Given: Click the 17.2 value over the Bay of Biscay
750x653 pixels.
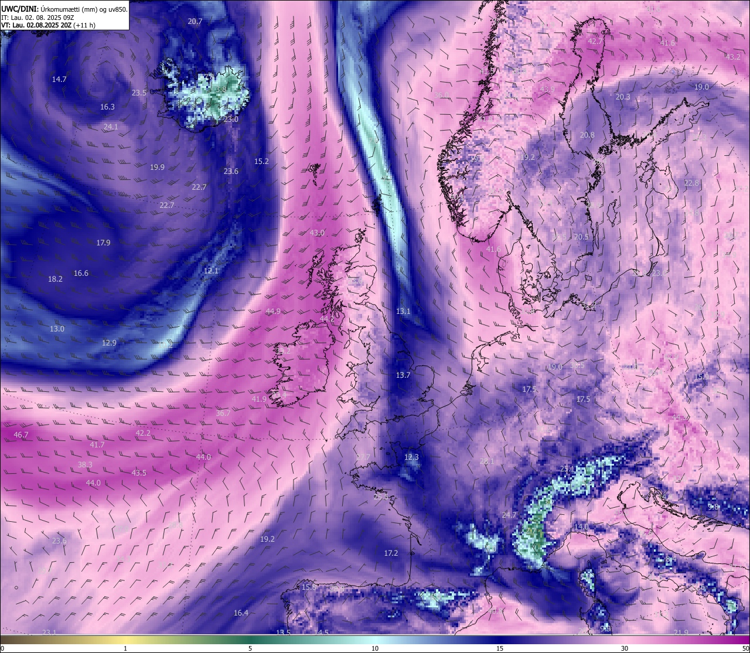Looking at the screenshot, I should (391, 553).
